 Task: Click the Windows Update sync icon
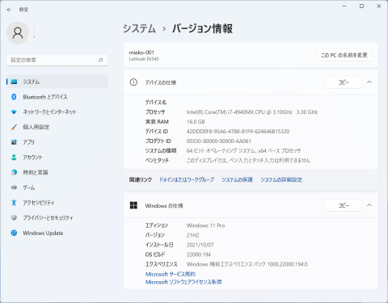[x=14, y=233]
